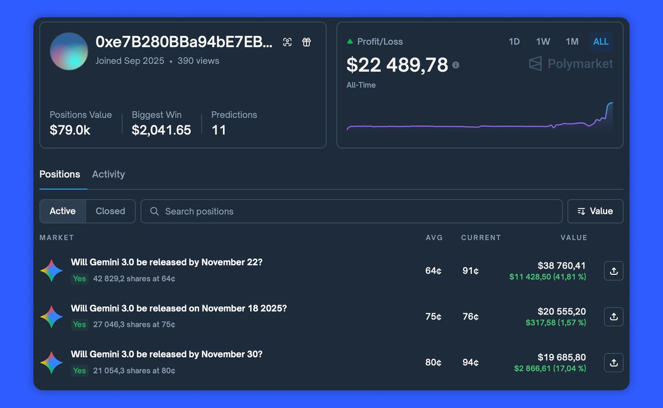Click the $11 428,50 (41,81 %) gain
This screenshot has width=663, height=408.
[x=548, y=276]
